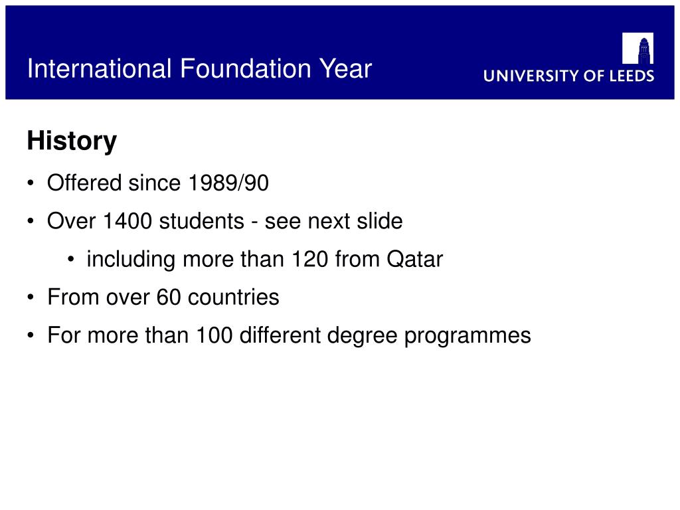Screen dimensions: 680x510
Task: Click the word countries
Action: click(233, 297)
